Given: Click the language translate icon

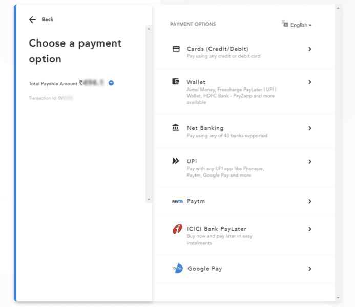Looking at the screenshot, I should [x=285, y=24].
